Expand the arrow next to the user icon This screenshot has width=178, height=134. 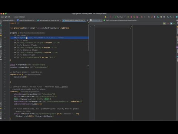coord(107,17)
